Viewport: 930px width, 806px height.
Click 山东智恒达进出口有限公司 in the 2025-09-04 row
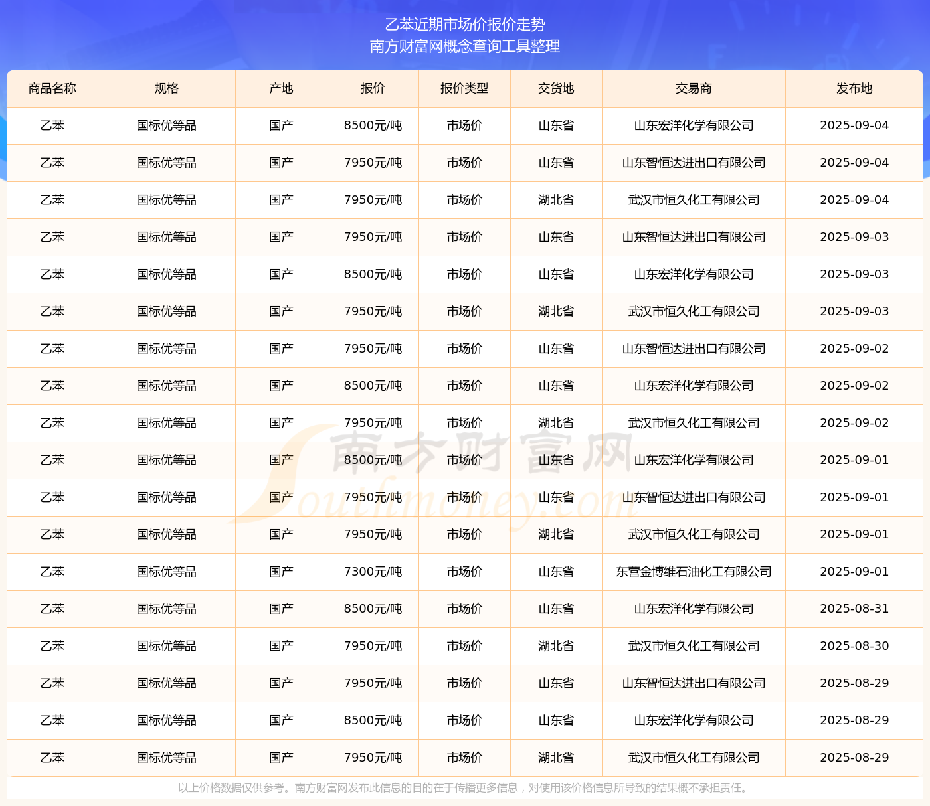694,163
